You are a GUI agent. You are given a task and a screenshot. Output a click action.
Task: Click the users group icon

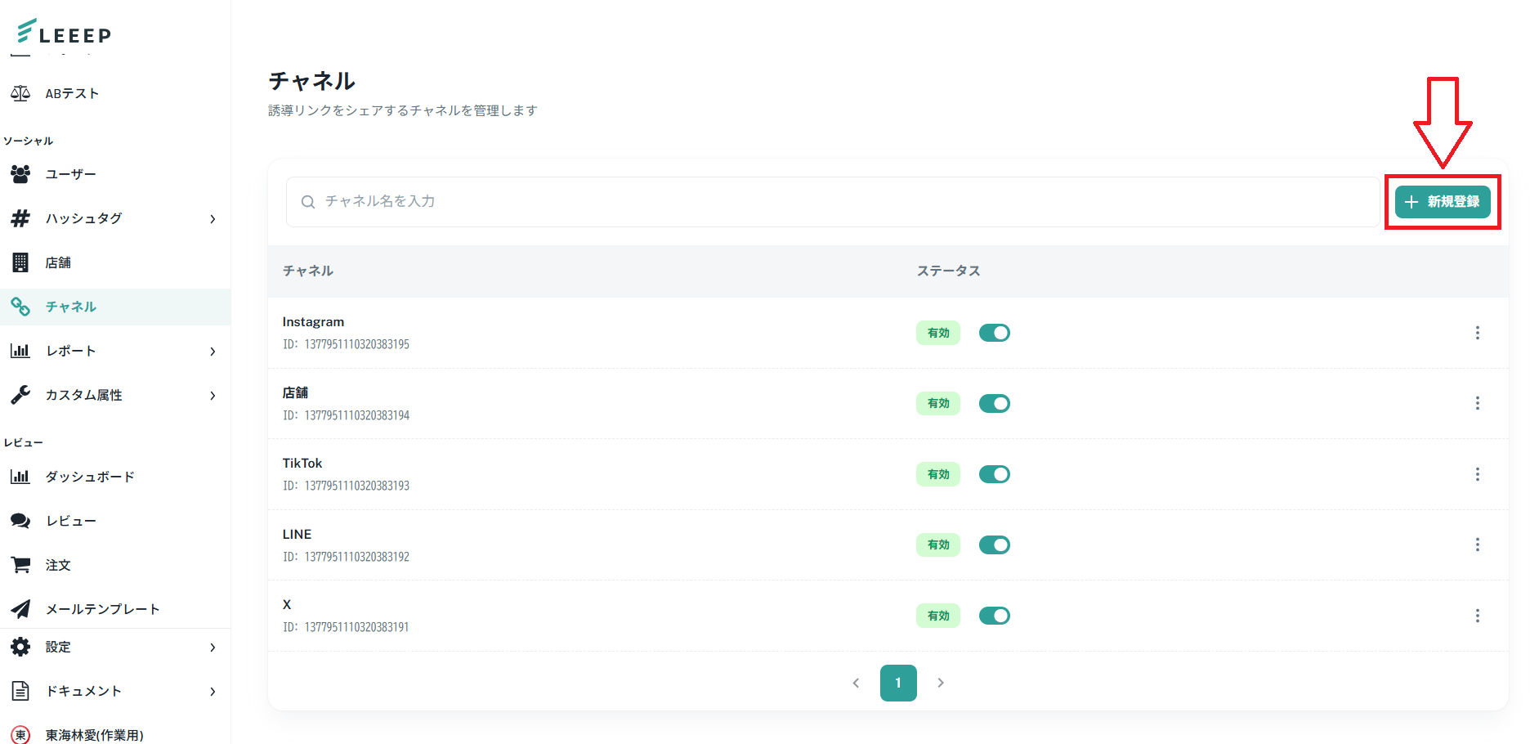20,174
